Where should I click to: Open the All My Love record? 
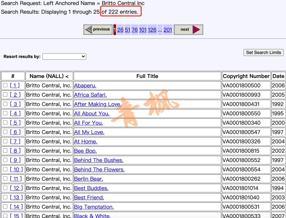pyautogui.click(x=89, y=132)
